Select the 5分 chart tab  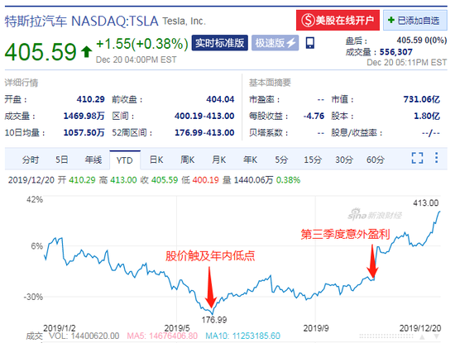pyautogui.click(x=281, y=160)
